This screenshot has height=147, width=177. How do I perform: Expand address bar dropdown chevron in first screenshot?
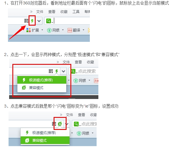coord(39,21)
